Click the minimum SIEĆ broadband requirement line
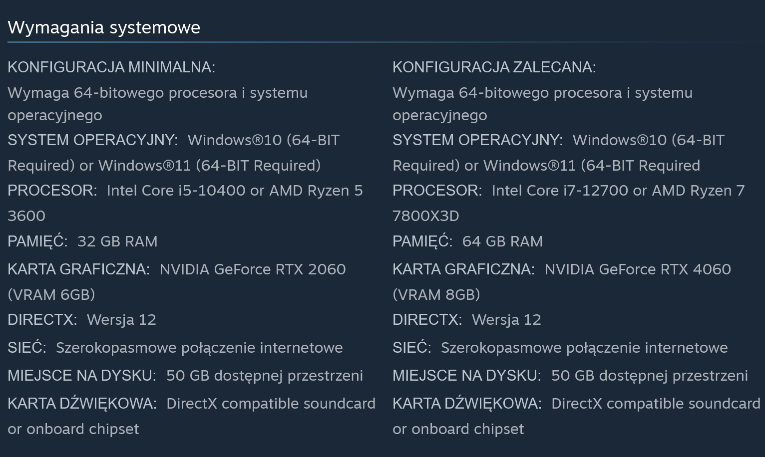 175,348
